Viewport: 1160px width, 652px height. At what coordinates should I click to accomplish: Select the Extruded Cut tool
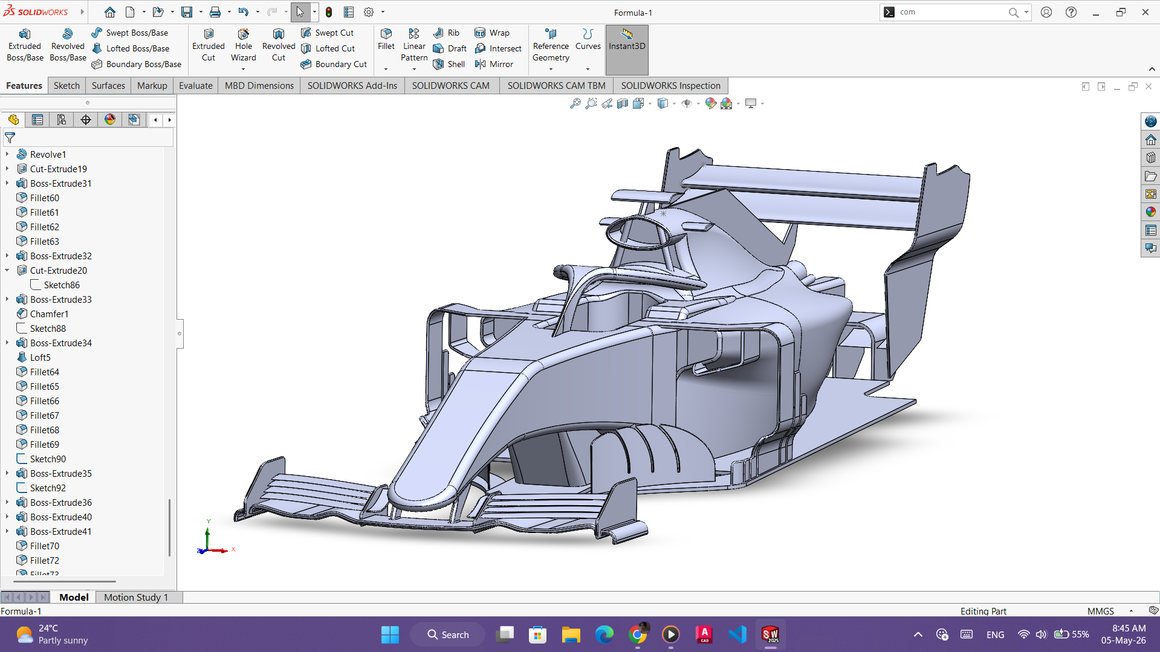click(209, 45)
